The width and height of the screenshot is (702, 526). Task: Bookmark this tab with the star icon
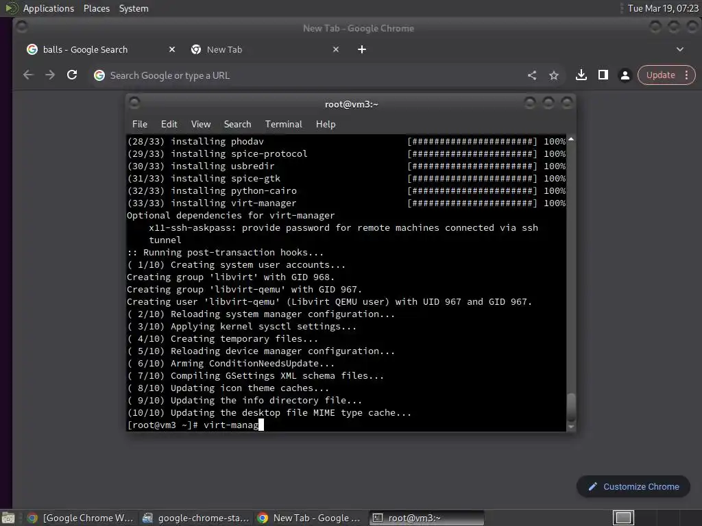point(554,75)
